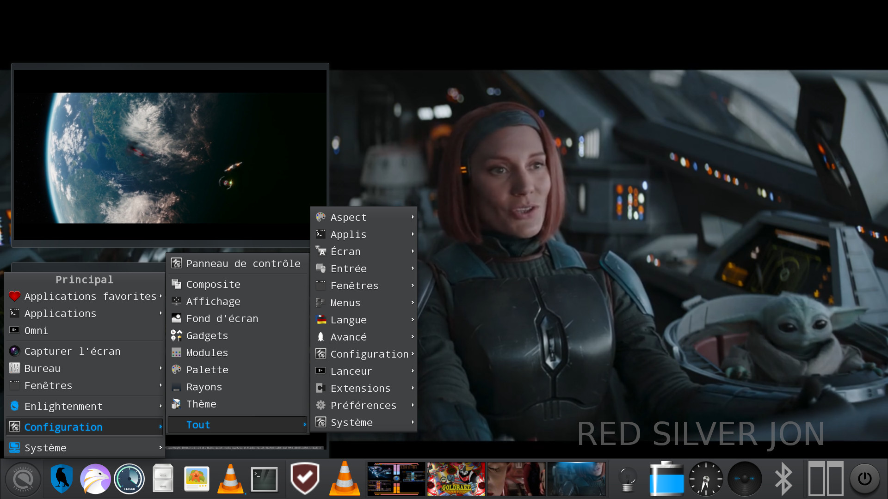
Task: Open Affichage settings
Action: click(x=238, y=301)
